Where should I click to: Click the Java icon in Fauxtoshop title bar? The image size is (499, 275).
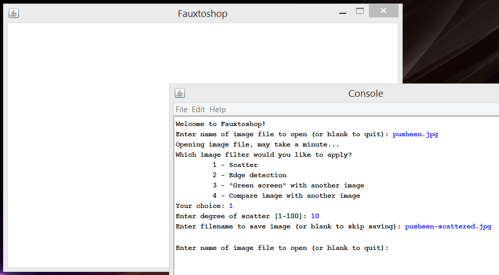14,13
